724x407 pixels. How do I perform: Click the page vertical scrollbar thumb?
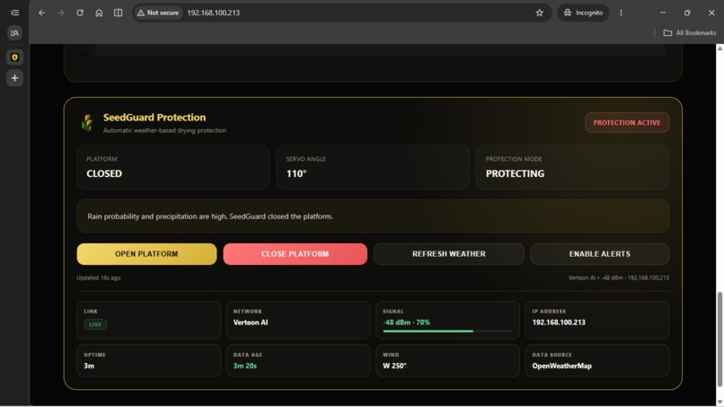[720, 339]
